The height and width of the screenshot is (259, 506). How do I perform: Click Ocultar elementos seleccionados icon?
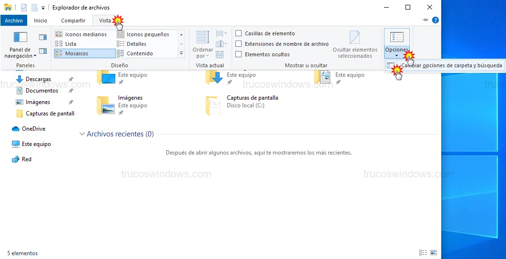[x=354, y=38]
